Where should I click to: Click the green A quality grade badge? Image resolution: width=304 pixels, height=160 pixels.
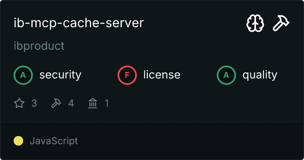[x=226, y=75]
